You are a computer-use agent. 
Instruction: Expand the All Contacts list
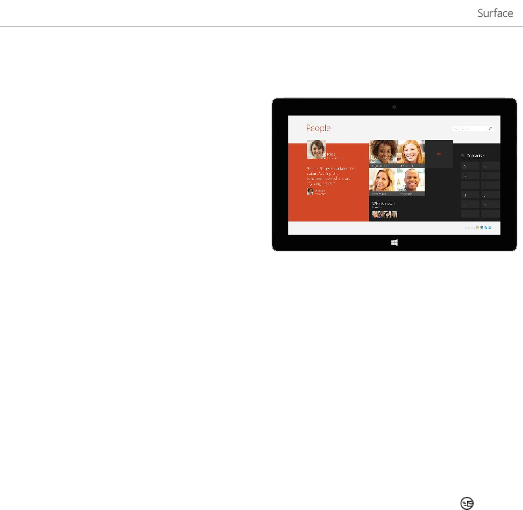[x=473, y=155]
